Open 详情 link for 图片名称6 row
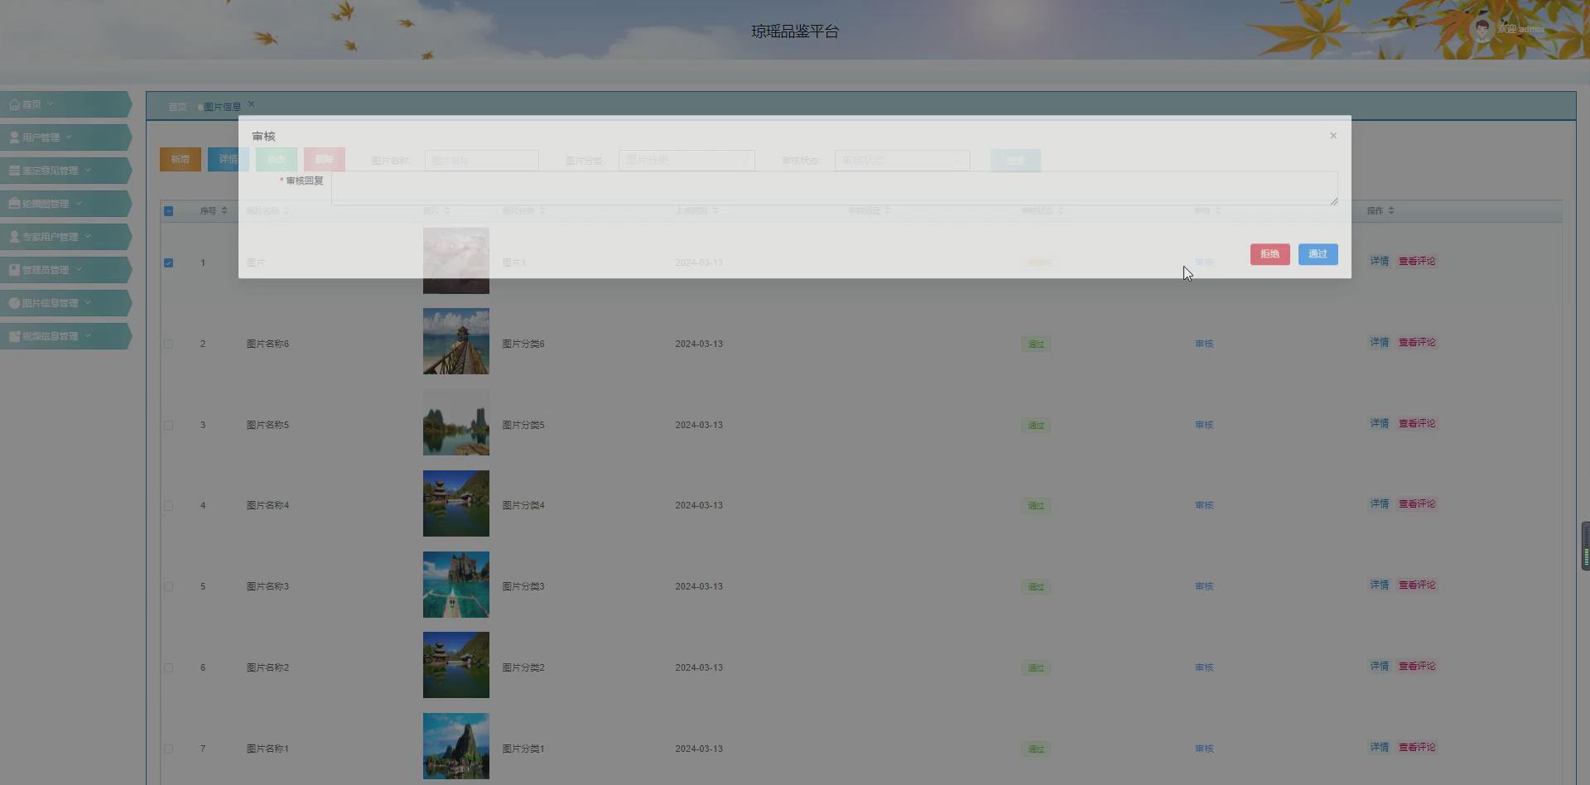The image size is (1590, 785). 1379,342
